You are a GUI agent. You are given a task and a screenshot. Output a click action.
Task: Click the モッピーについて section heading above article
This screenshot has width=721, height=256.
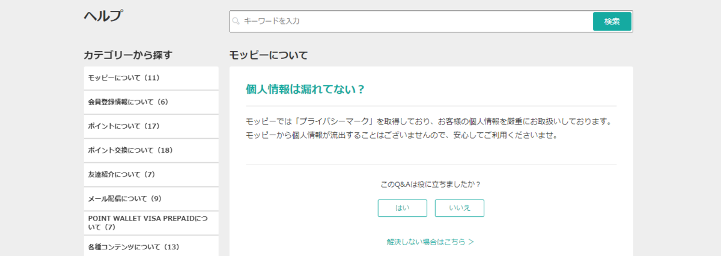269,55
